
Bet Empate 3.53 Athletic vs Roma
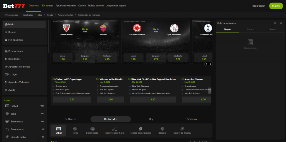point(85,58)
